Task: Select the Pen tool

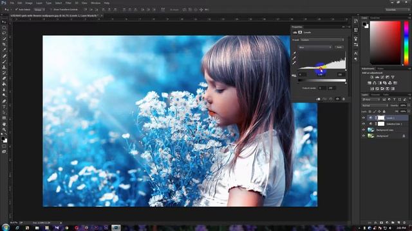Action: pyautogui.click(x=4, y=101)
